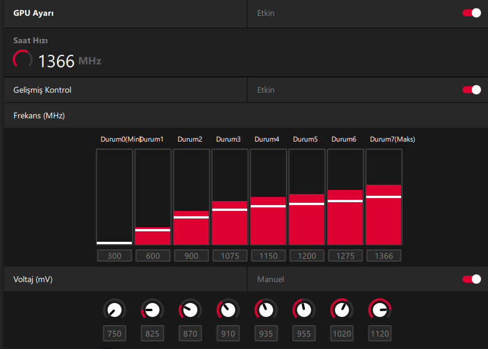This screenshot has height=349, width=488.
Task: Click the Voltaj (mV) label
Action: pos(33,279)
